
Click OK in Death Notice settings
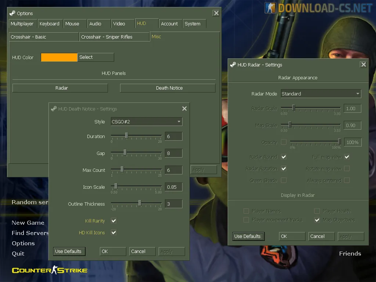113,251
